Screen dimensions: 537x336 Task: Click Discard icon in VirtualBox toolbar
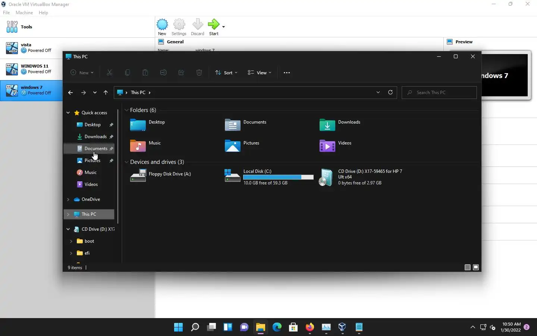pos(198,27)
